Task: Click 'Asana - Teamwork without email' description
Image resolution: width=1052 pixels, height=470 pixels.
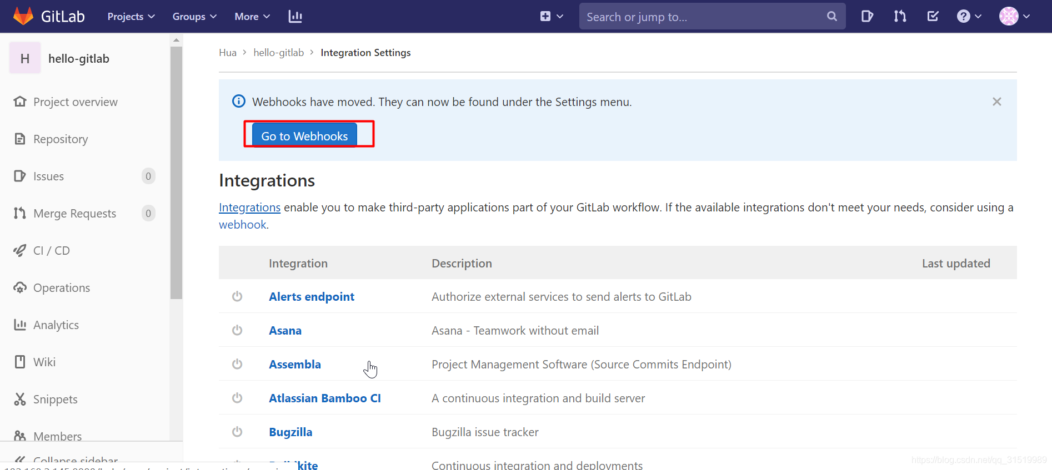Action: coord(515,331)
